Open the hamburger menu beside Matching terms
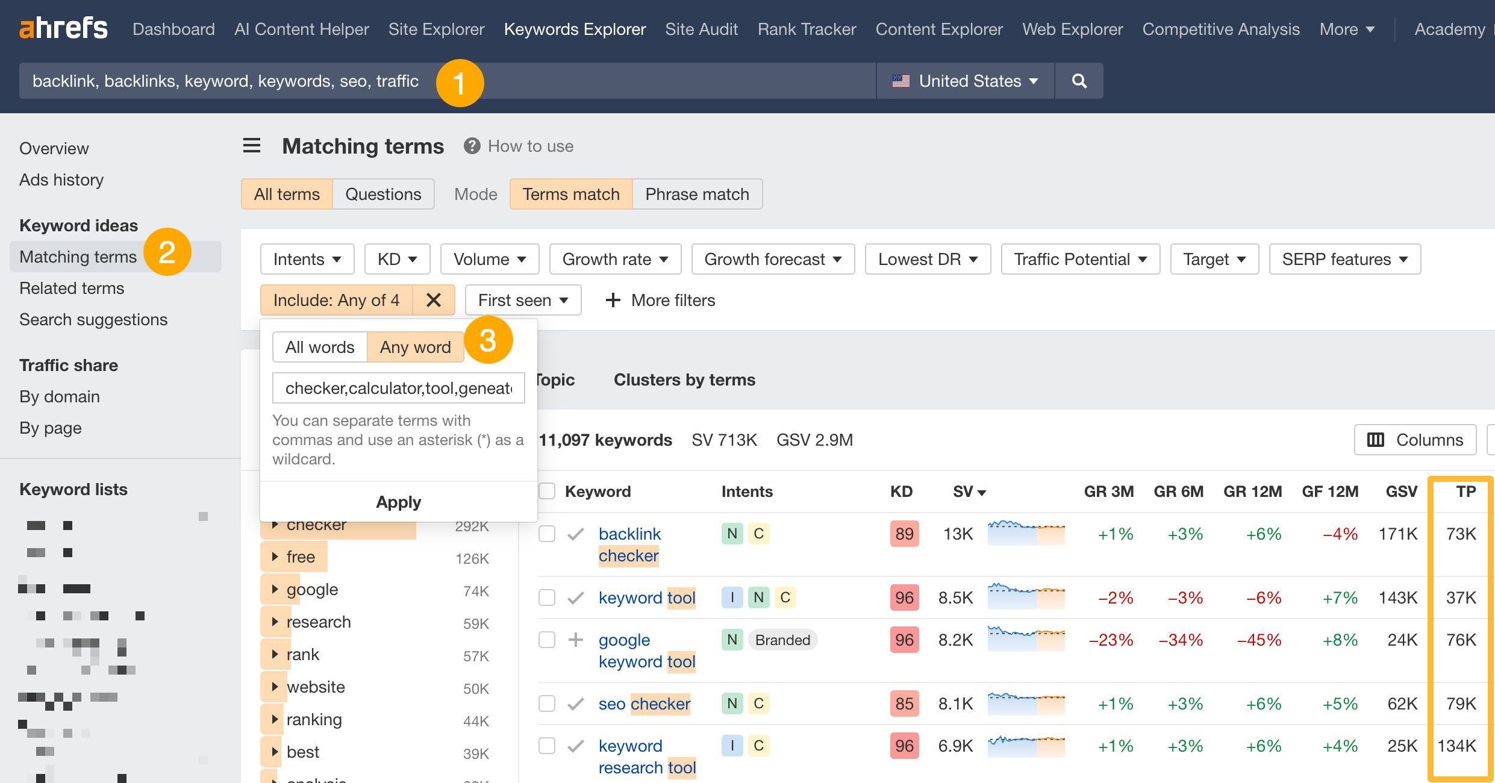This screenshot has width=1495, height=783. (x=251, y=146)
